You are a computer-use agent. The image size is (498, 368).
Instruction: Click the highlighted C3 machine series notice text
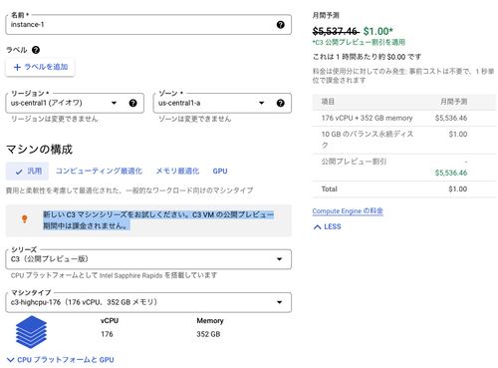coord(158,220)
